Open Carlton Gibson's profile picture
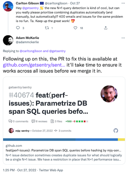128x175 pixels. 8,7
